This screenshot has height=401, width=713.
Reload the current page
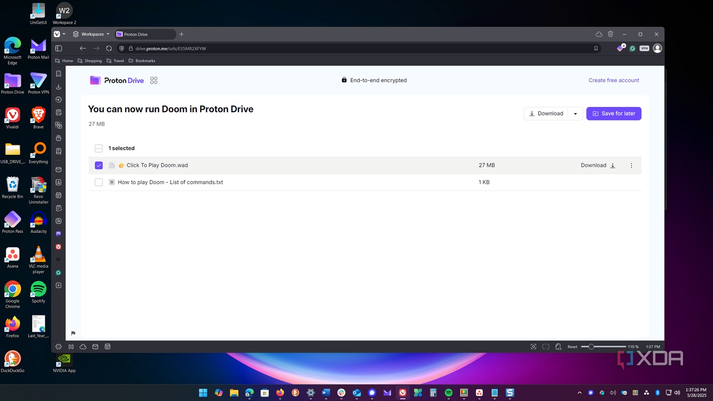click(109, 48)
